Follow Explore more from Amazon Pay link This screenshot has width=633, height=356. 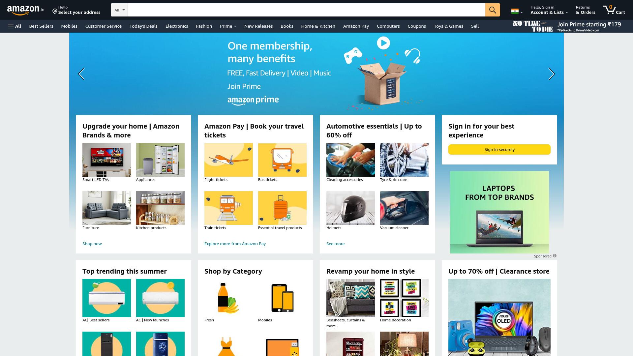click(235, 244)
